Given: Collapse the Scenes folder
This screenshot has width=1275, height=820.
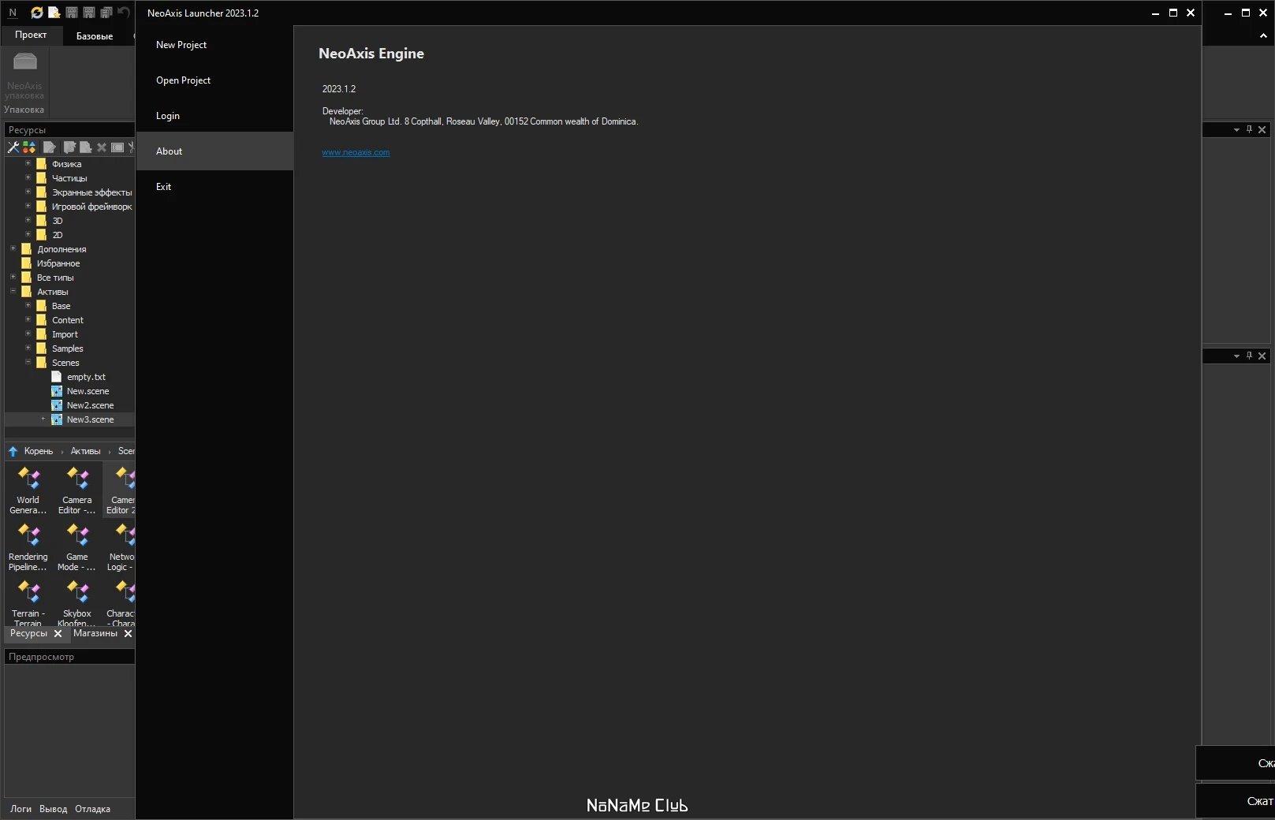Looking at the screenshot, I should (x=28, y=363).
